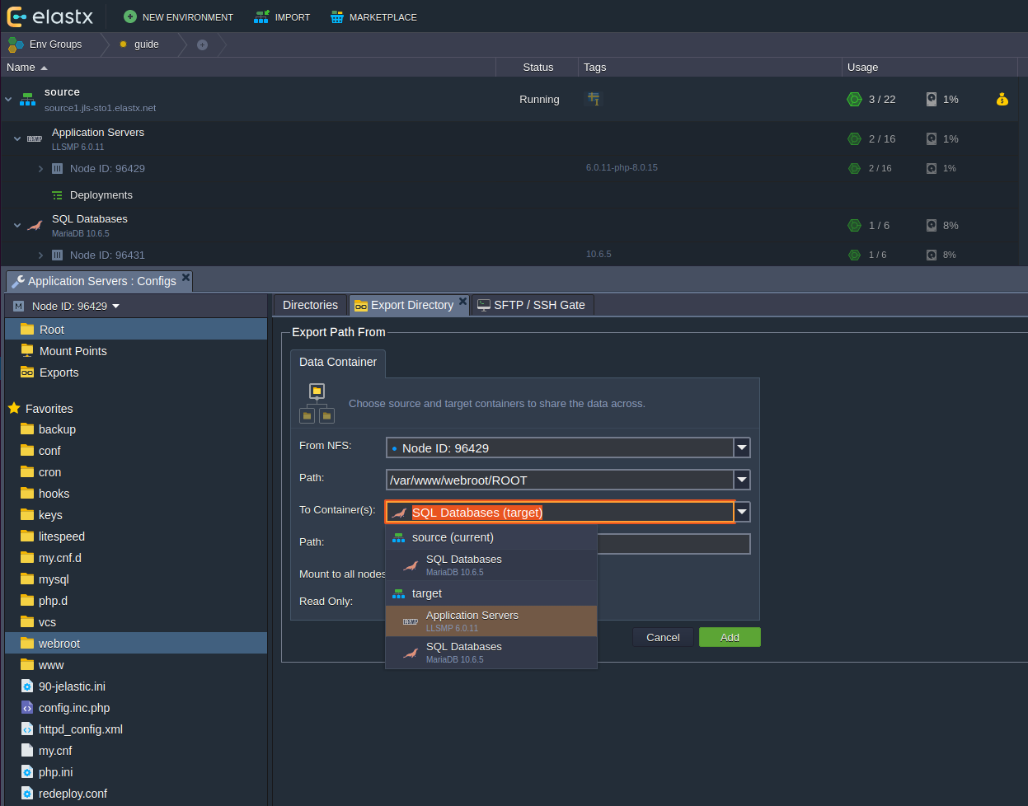1028x806 pixels.
Task: Open Deployments list under Application Servers
Action: point(101,195)
